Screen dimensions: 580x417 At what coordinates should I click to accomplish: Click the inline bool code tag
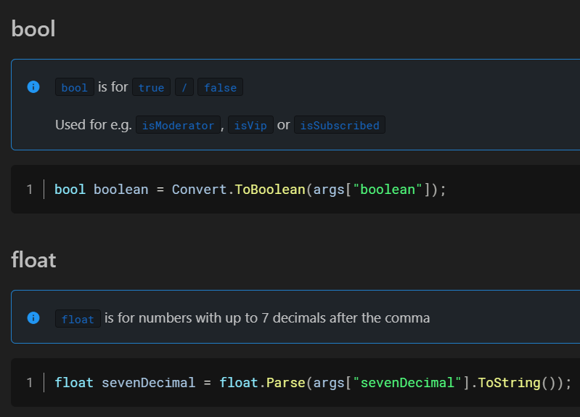(75, 87)
